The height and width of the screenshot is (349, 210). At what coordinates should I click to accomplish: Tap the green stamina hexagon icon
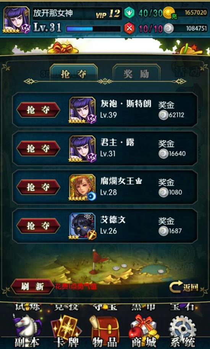pyautogui.click(x=129, y=13)
